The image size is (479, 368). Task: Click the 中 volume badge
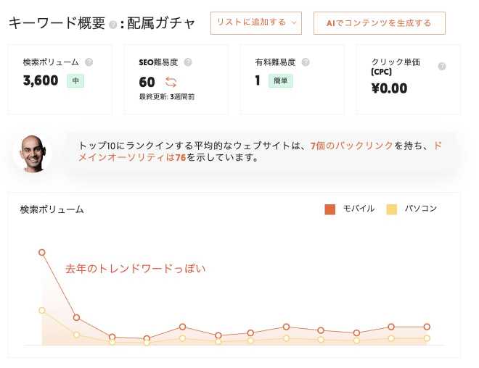tap(75, 81)
